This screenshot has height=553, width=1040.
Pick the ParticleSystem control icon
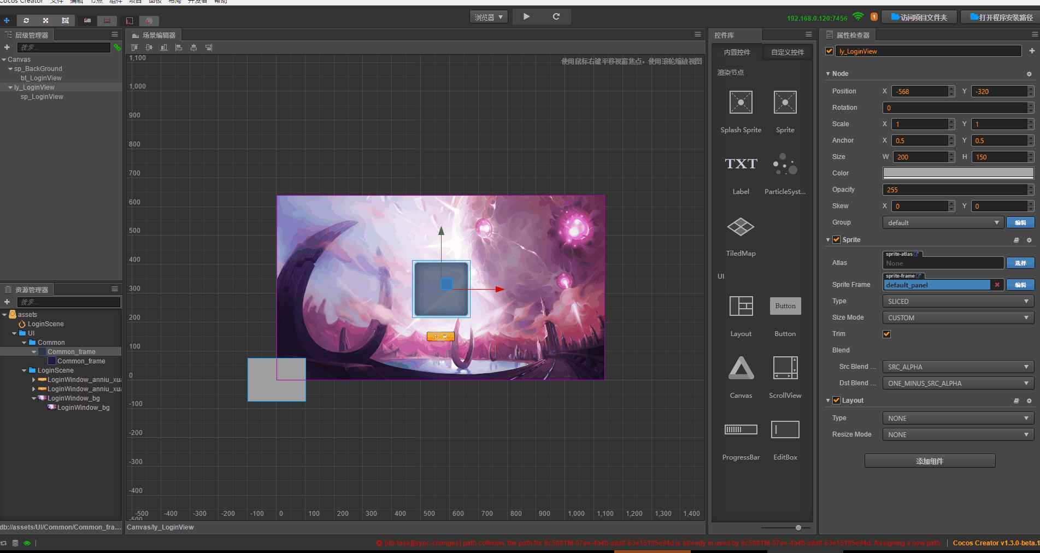point(785,164)
